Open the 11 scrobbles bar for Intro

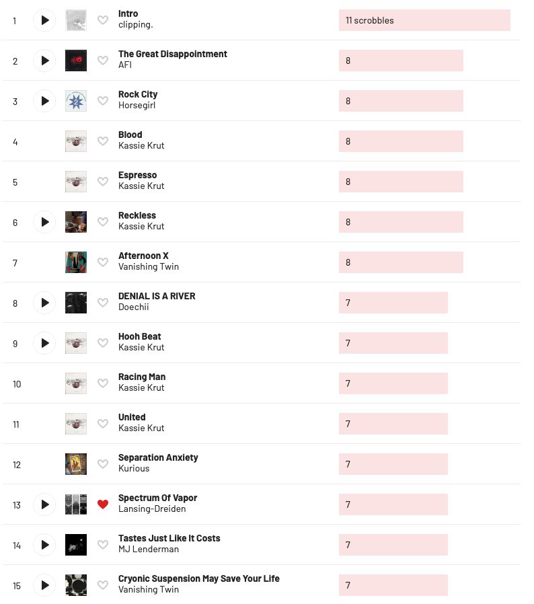[x=424, y=20]
